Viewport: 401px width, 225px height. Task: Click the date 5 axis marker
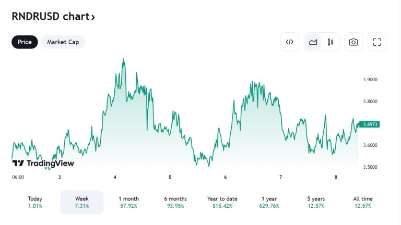point(170,177)
